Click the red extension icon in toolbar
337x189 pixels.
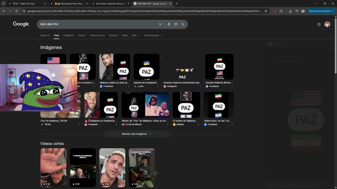click(275, 11)
